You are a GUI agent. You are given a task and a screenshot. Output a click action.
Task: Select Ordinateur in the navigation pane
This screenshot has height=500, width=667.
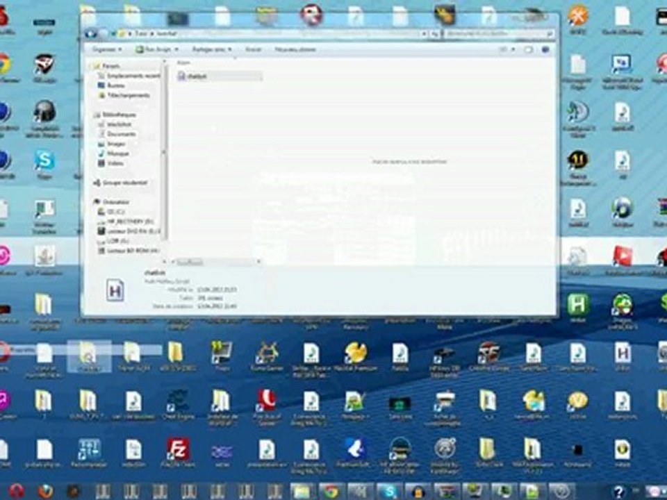point(112,202)
